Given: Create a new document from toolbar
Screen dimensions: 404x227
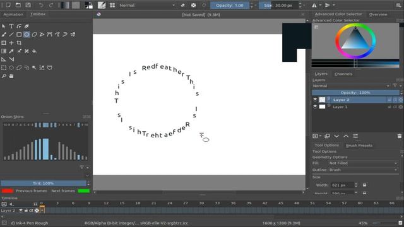Looking at the screenshot, I should pyautogui.click(x=8, y=5).
